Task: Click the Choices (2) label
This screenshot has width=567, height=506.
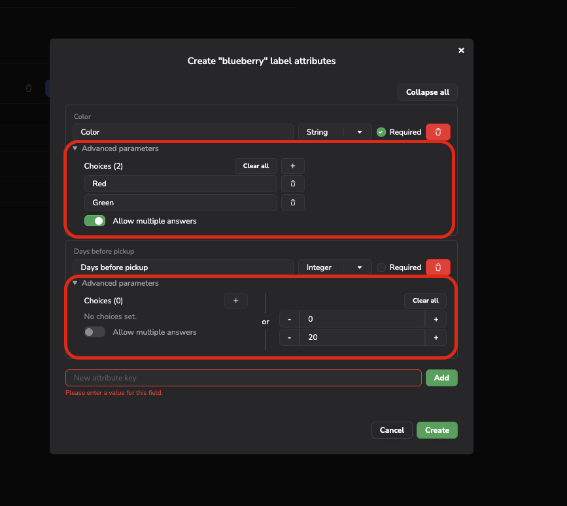Action: [x=103, y=166]
